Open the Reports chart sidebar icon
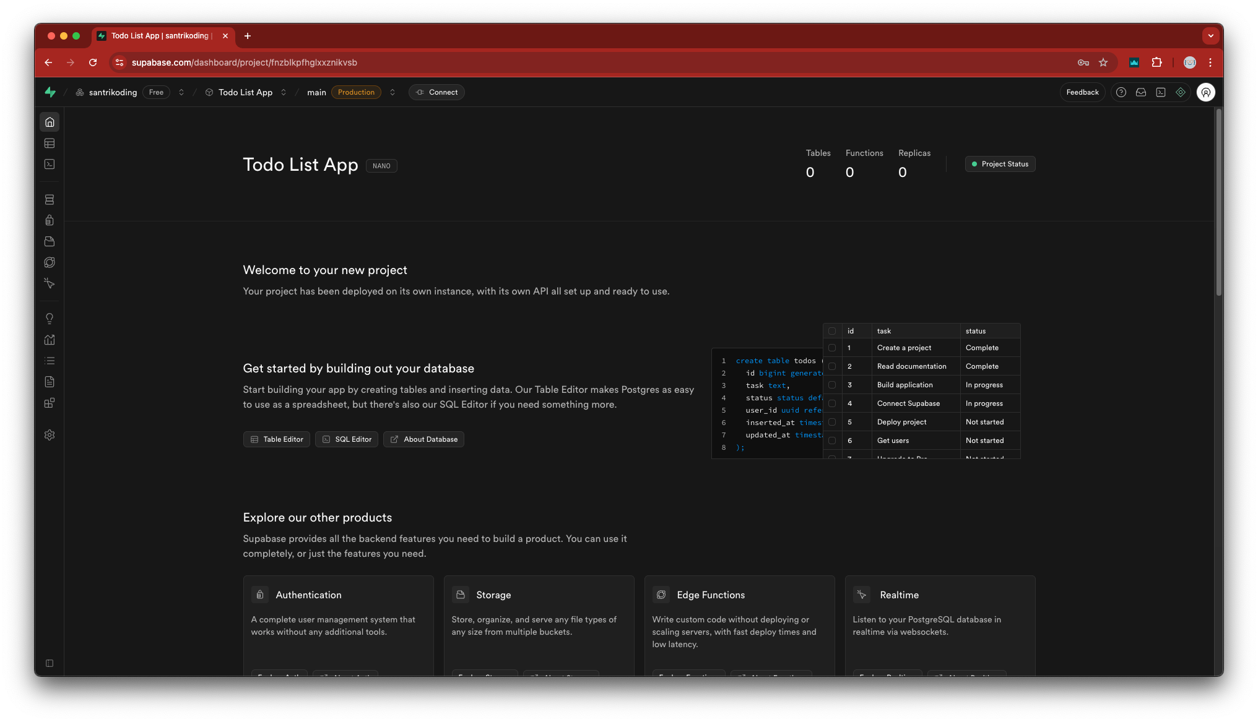This screenshot has height=722, width=1258. click(x=50, y=340)
